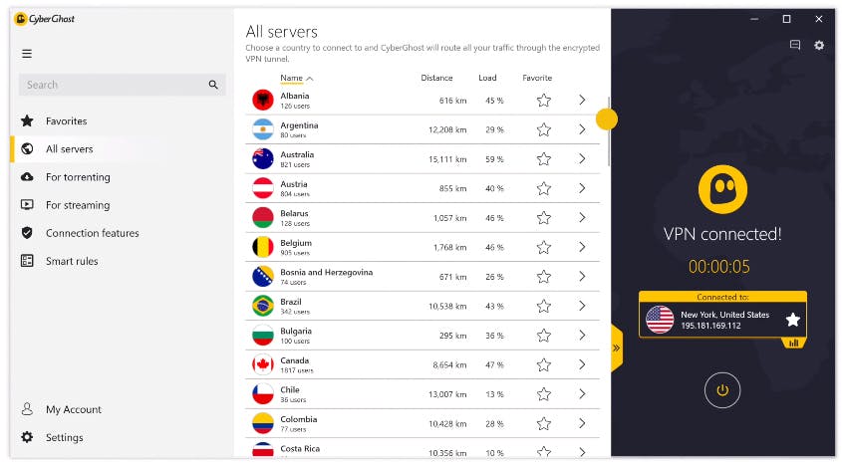Collapse the server list panel chevron

click(616, 349)
